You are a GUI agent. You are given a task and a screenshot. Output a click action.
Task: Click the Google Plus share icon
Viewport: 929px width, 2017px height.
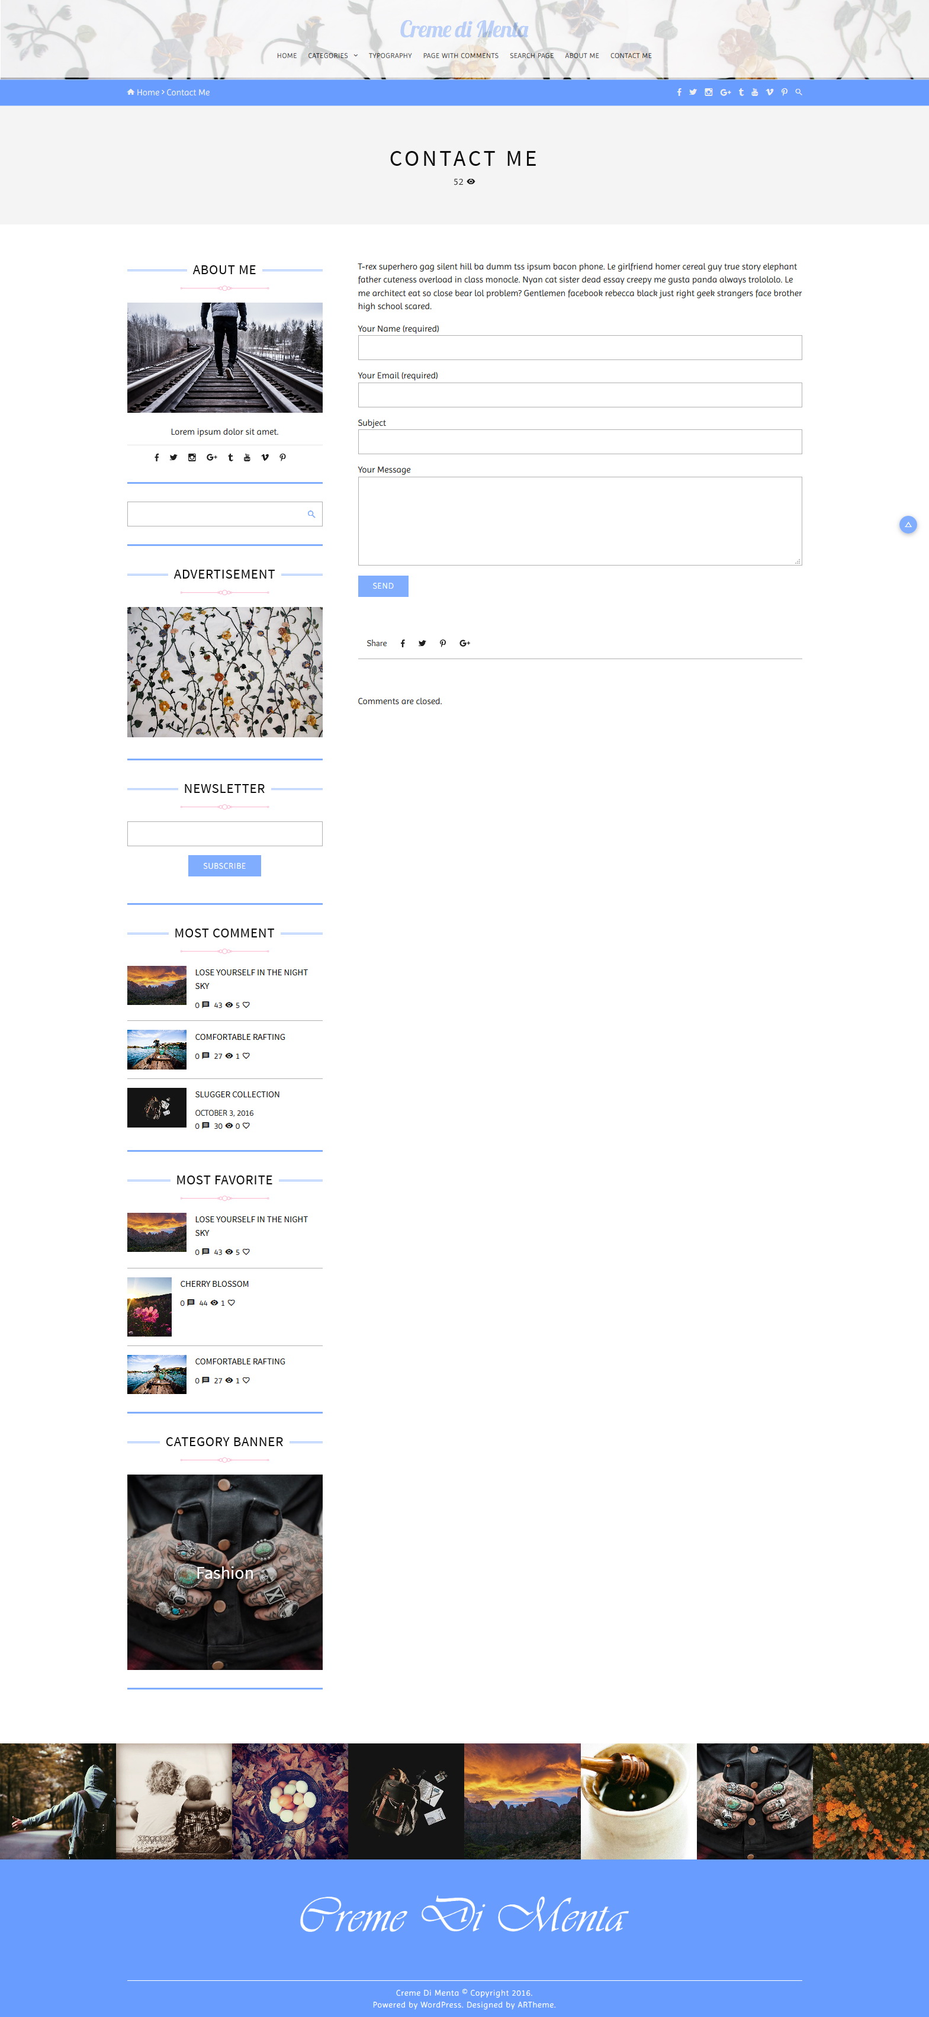[465, 644]
